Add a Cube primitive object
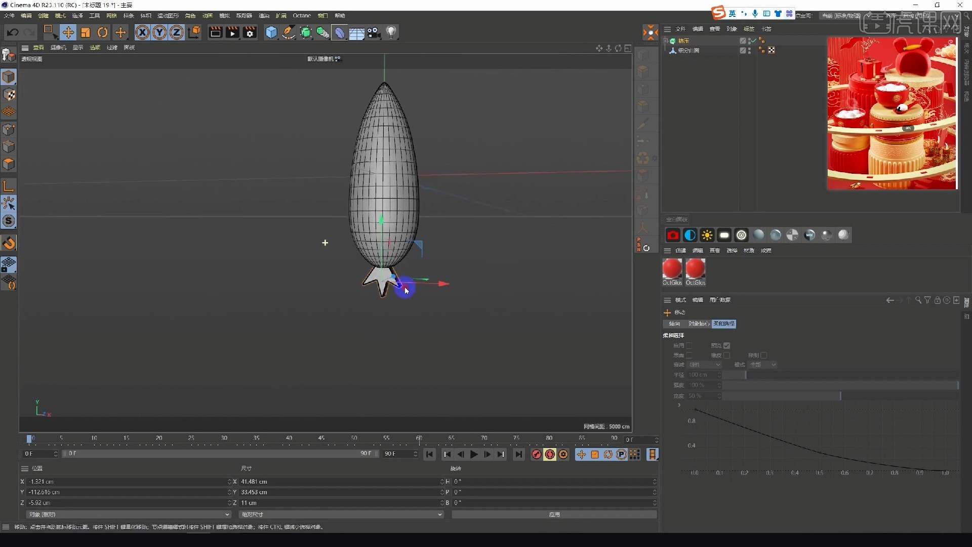Screen dimensions: 972x547 (x=271, y=32)
